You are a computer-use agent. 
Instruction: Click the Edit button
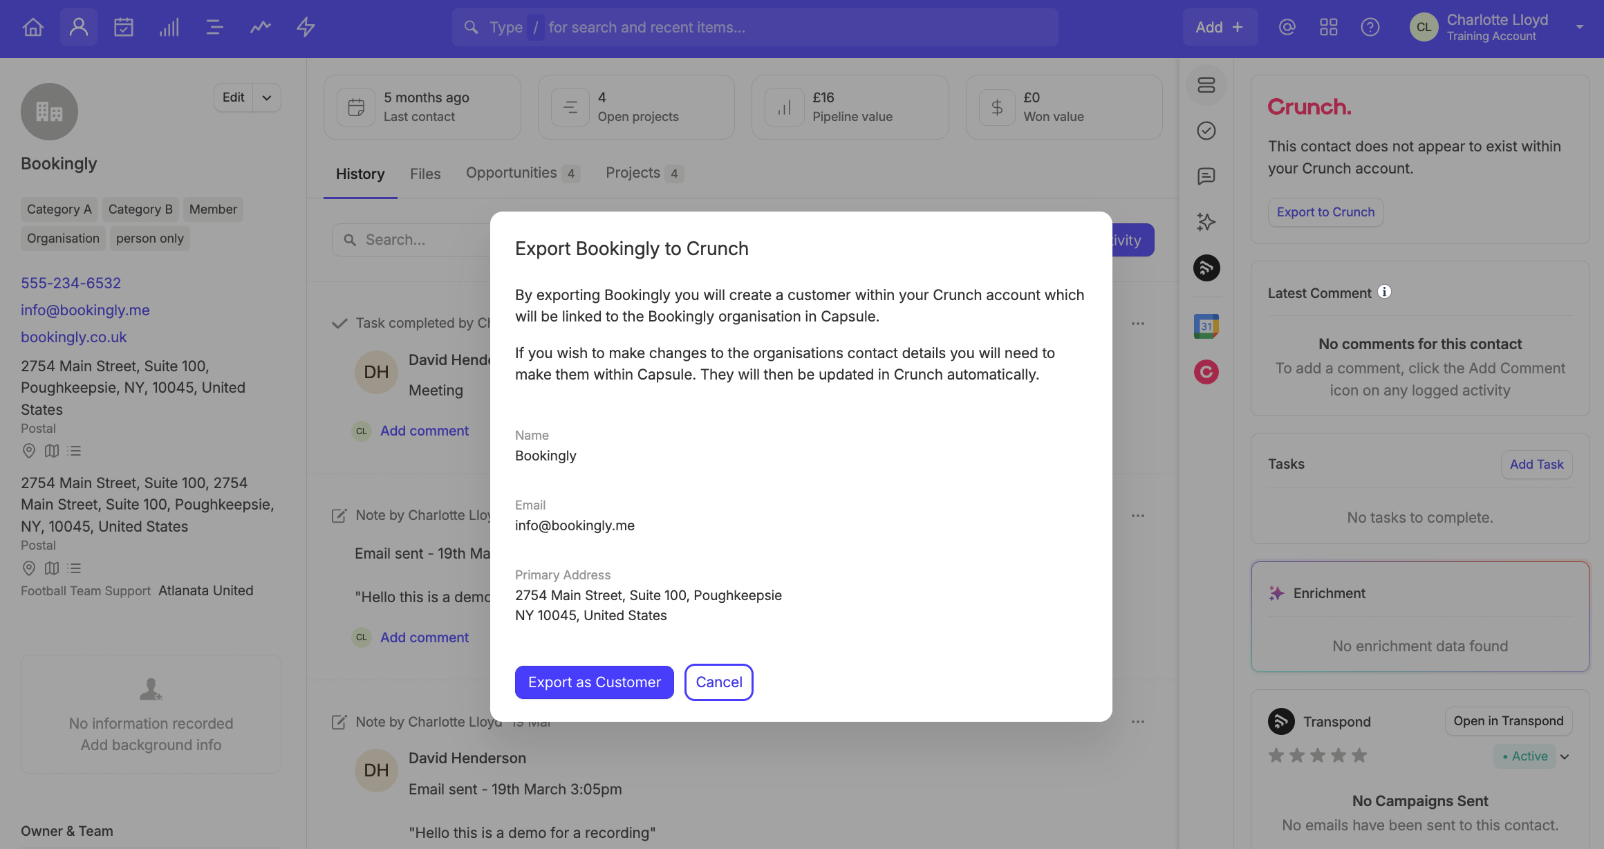[234, 97]
